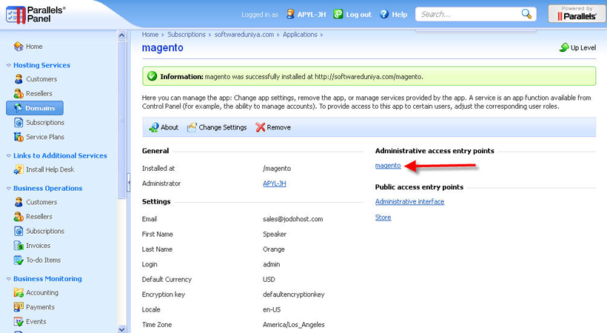Click the Business Operations Subscriptions icon
This screenshot has width=607, height=333.
point(19,231)
